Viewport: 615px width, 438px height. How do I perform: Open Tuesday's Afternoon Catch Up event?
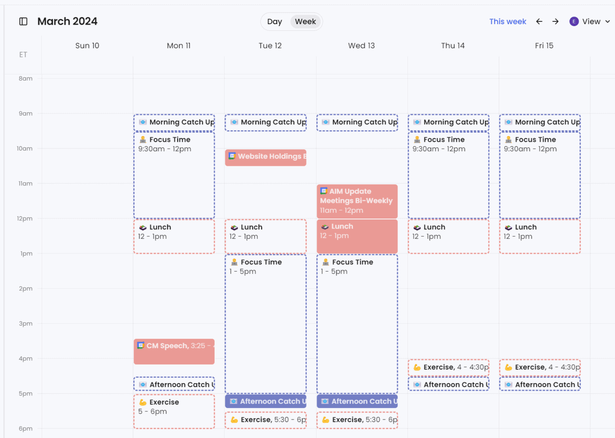(265, 401)
